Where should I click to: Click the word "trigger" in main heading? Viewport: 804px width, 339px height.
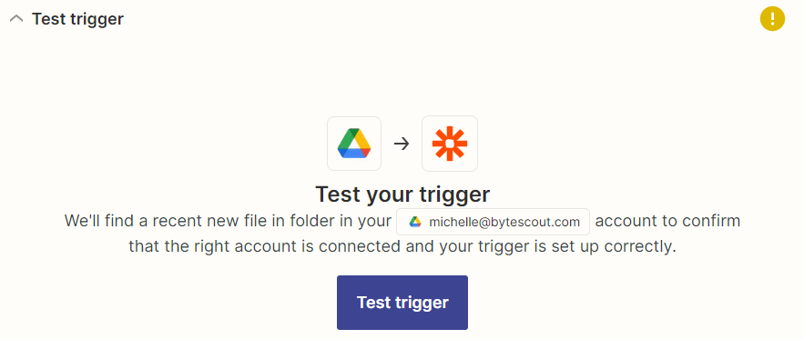tap(453, 195)
